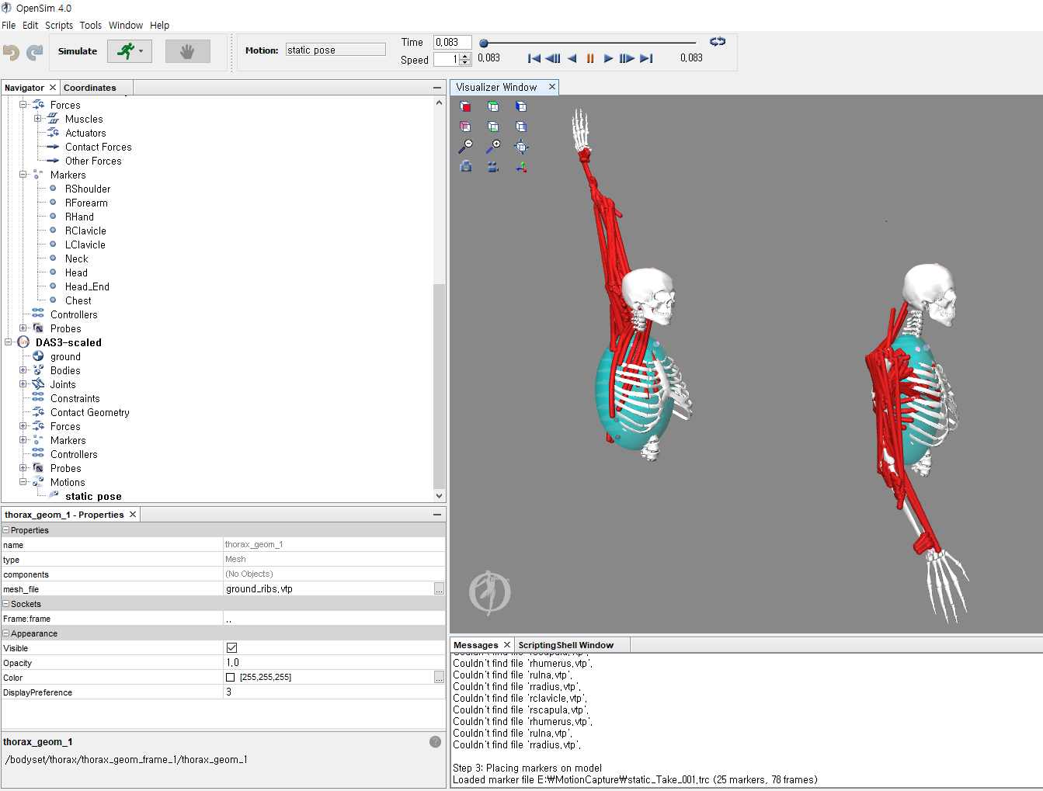The image size is (1043, 791).
Task: Select the ground item under DAS3-scaled
Action: (65, 356)
